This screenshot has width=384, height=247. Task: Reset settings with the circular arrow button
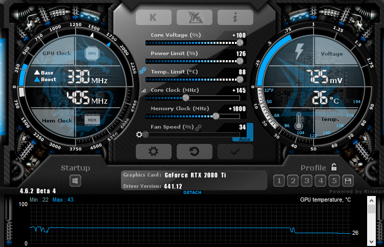coord(195,152)
